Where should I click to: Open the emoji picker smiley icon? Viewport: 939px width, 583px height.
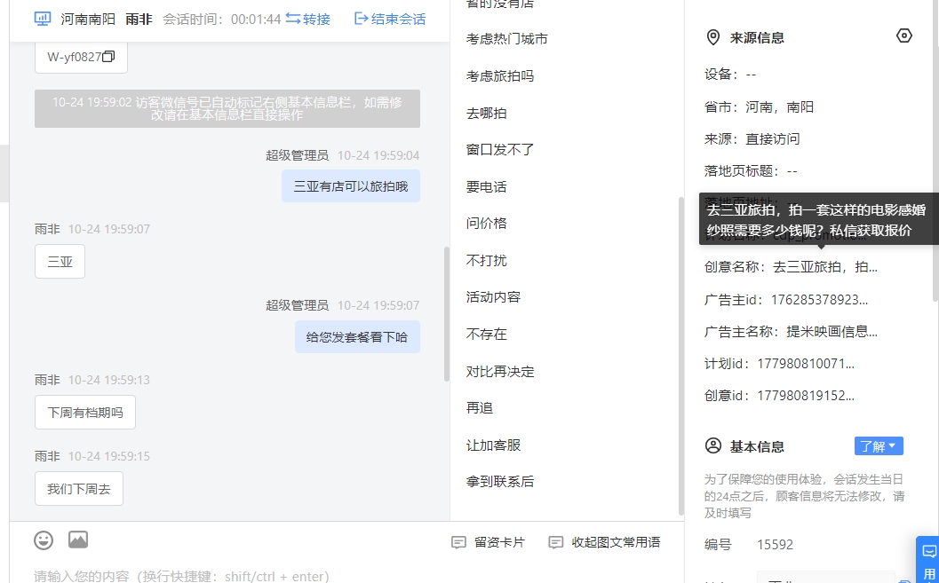coord(44,540)
